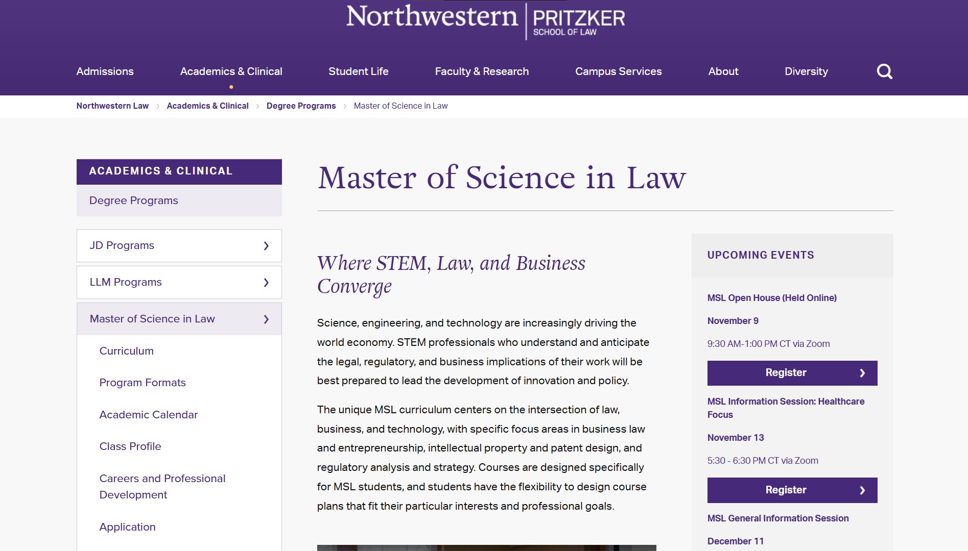This screenshot has height=551, width=968.
Task: Open the Student Life menu
Action: [x=359, y=71]
